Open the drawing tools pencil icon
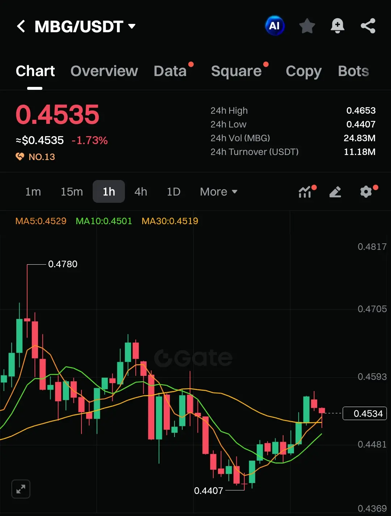The width and height of the screenshot is (391, 516). tap(335, 192)
